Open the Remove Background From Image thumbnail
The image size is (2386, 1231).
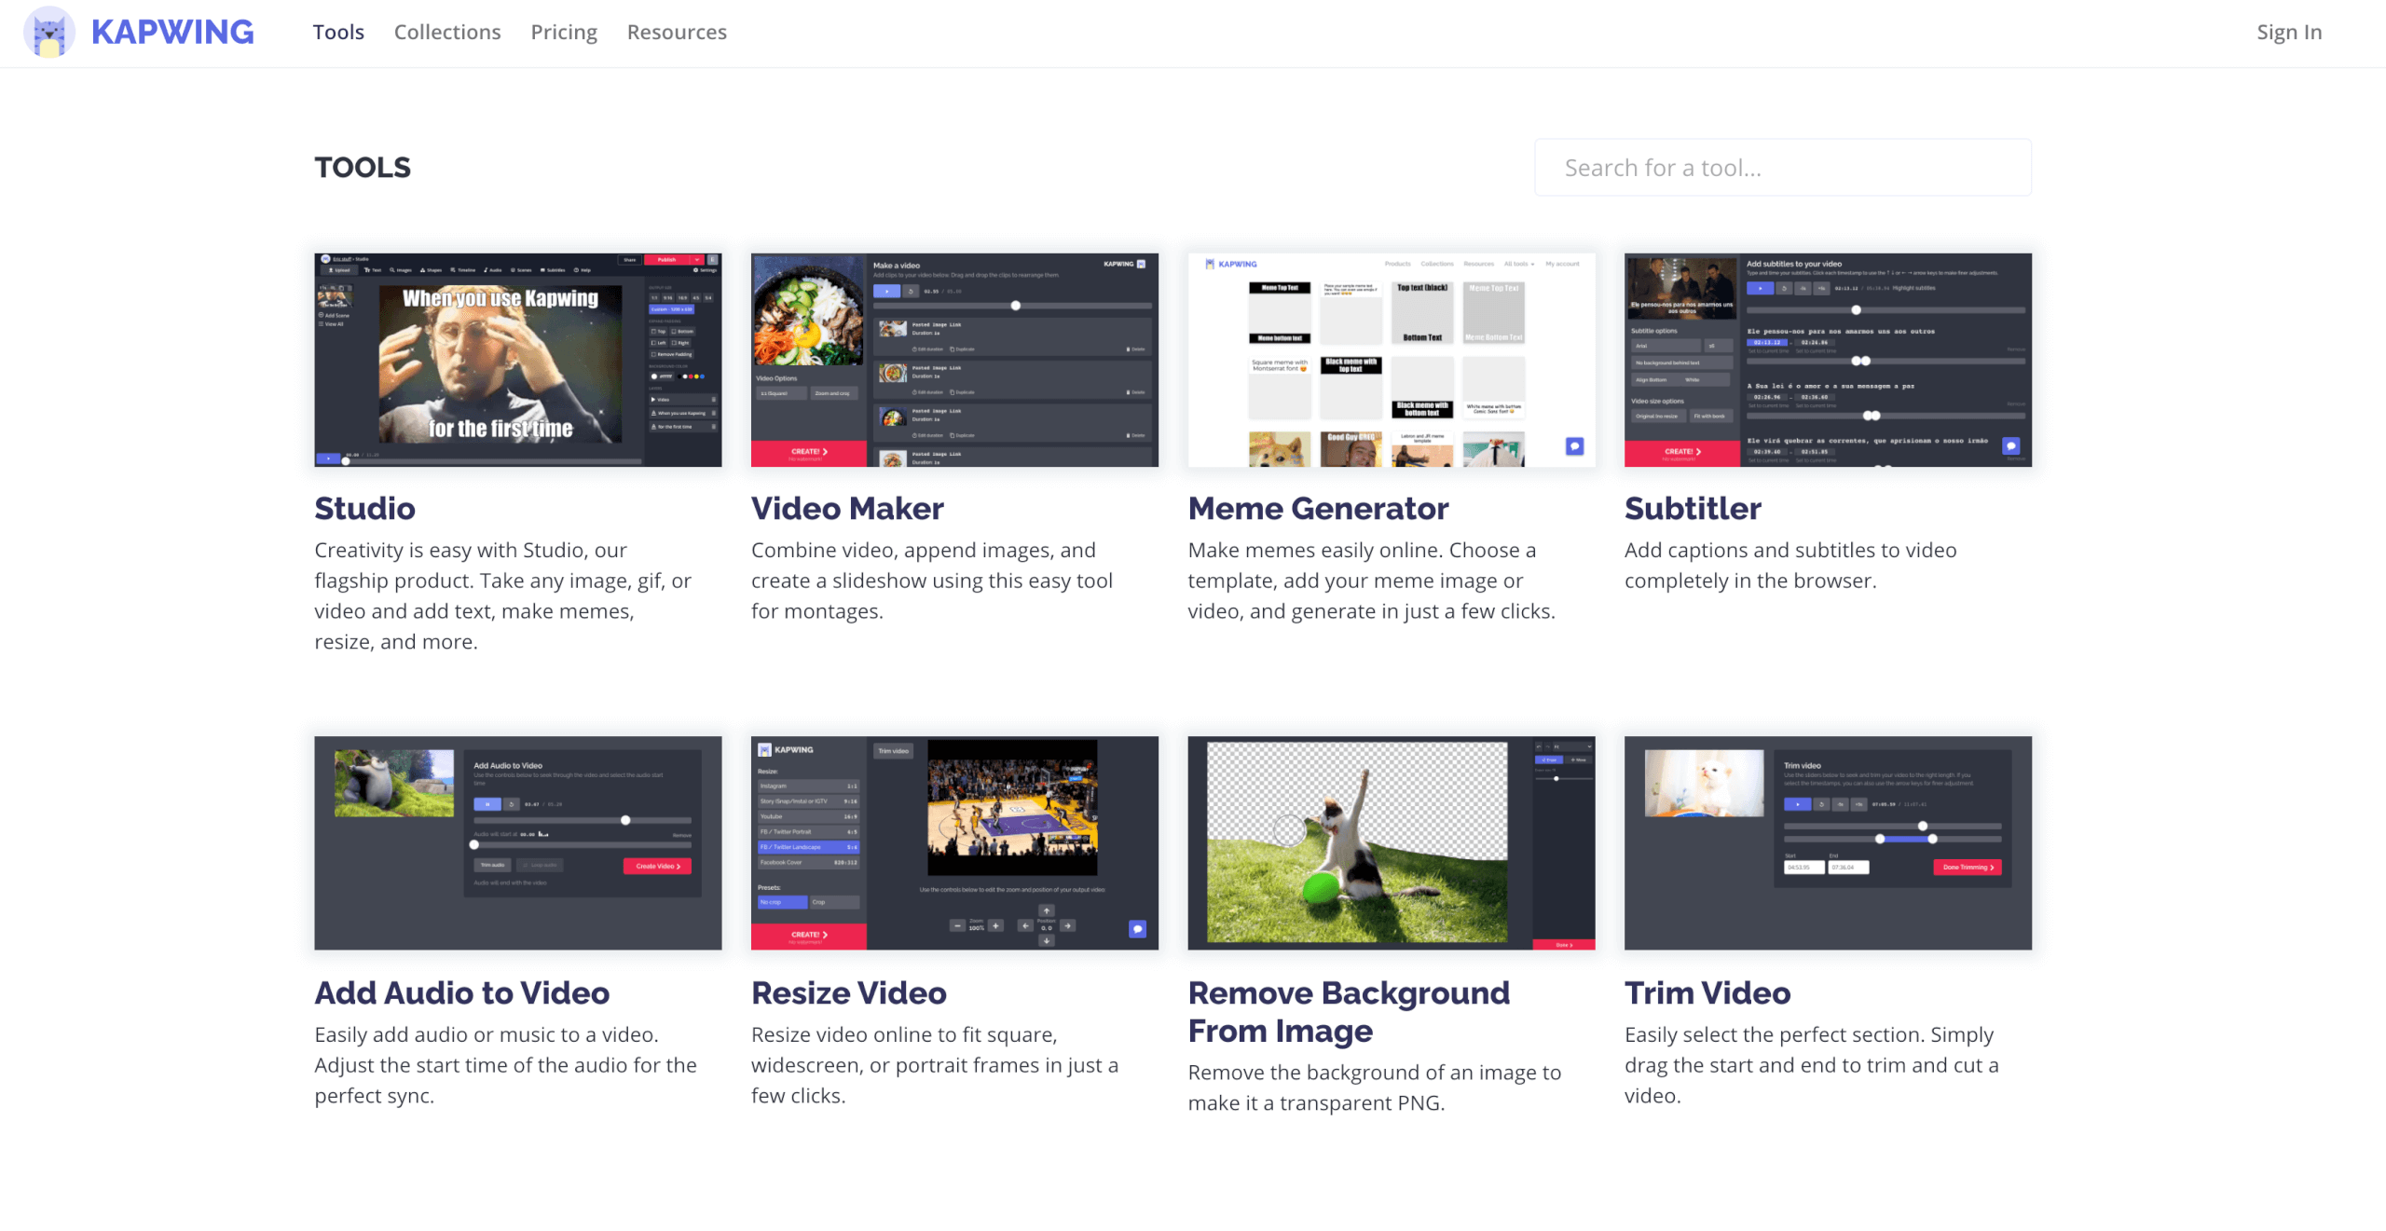pyautogui.click(x=1392, y=843)
